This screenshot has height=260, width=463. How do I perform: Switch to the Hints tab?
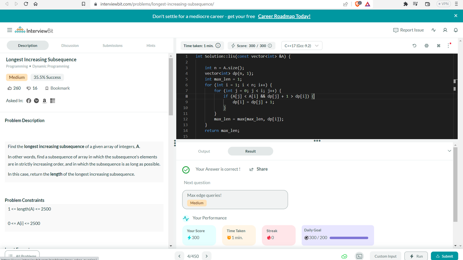151,45
